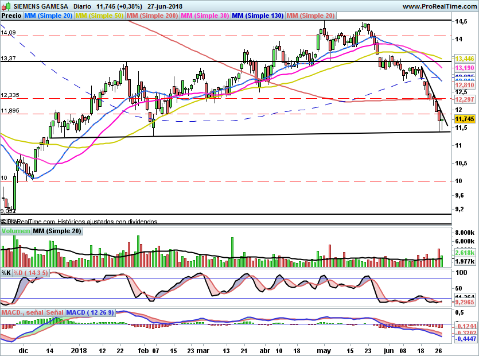
Task: Click the yellow MM (Simple 50) legend tag
Action: pos(100,17)
